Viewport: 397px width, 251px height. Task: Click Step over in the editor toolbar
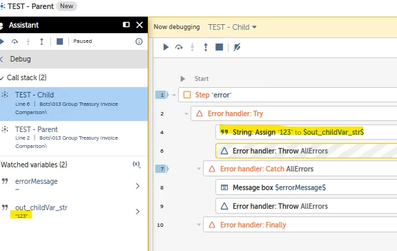[179, 47]
